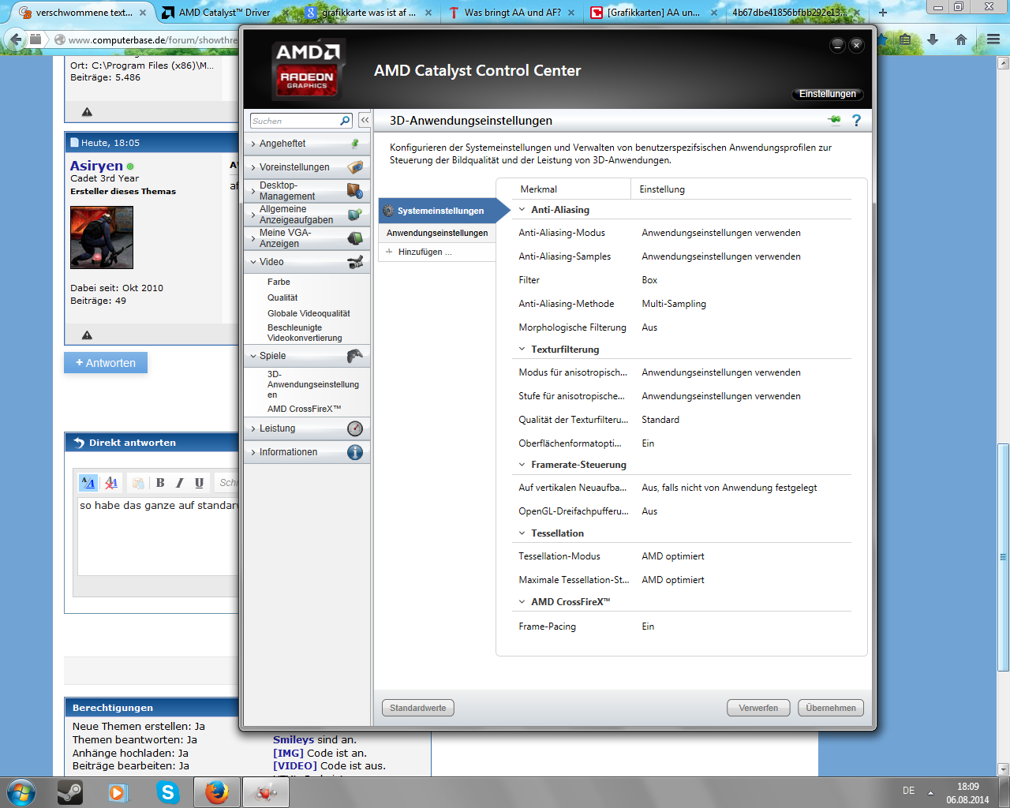Viewport: 1010px width, 808px height.
Task: Open the Einstellungen menu
Action: (827, 94)
